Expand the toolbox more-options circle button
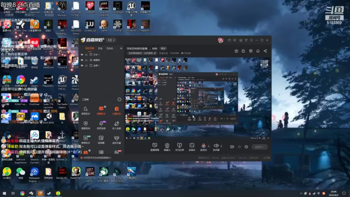Viewport: 350px width, 197px height. click(119, 99)
